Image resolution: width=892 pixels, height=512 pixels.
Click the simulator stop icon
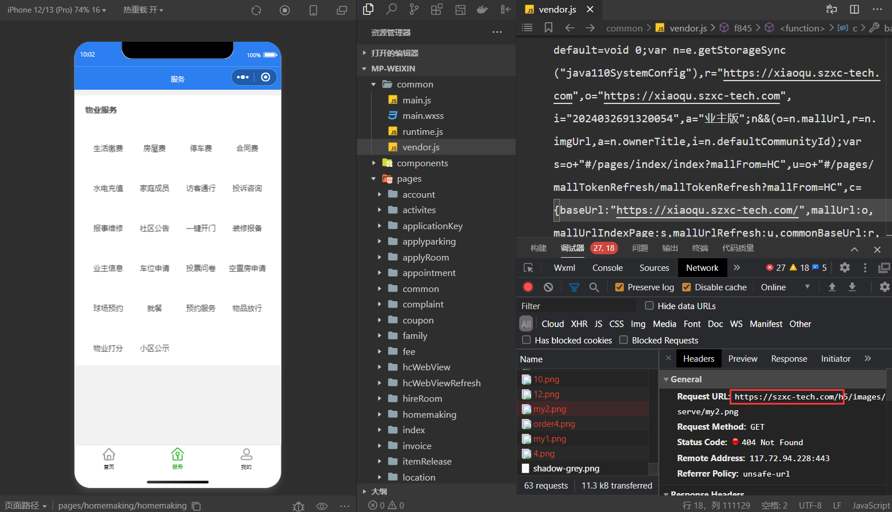click(x=285, y=10)
